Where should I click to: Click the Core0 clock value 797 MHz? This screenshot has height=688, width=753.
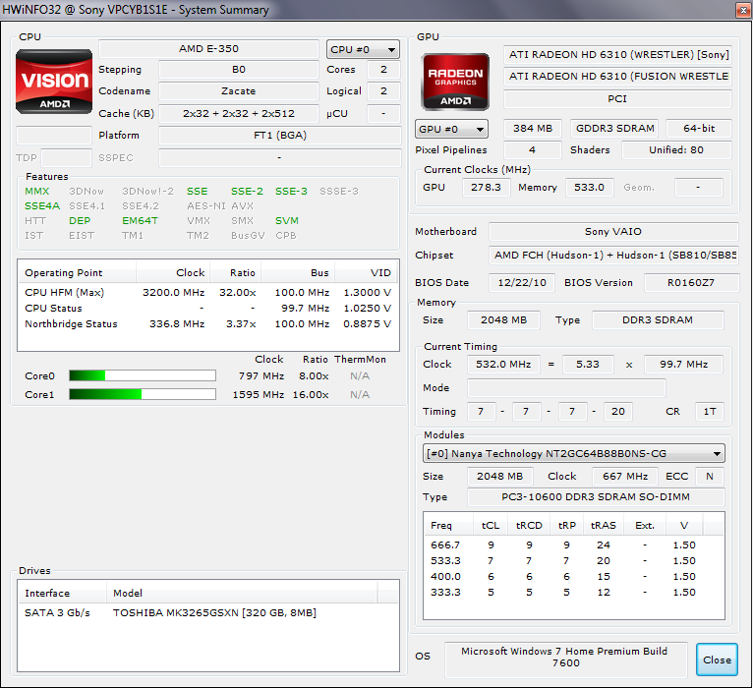261,375
